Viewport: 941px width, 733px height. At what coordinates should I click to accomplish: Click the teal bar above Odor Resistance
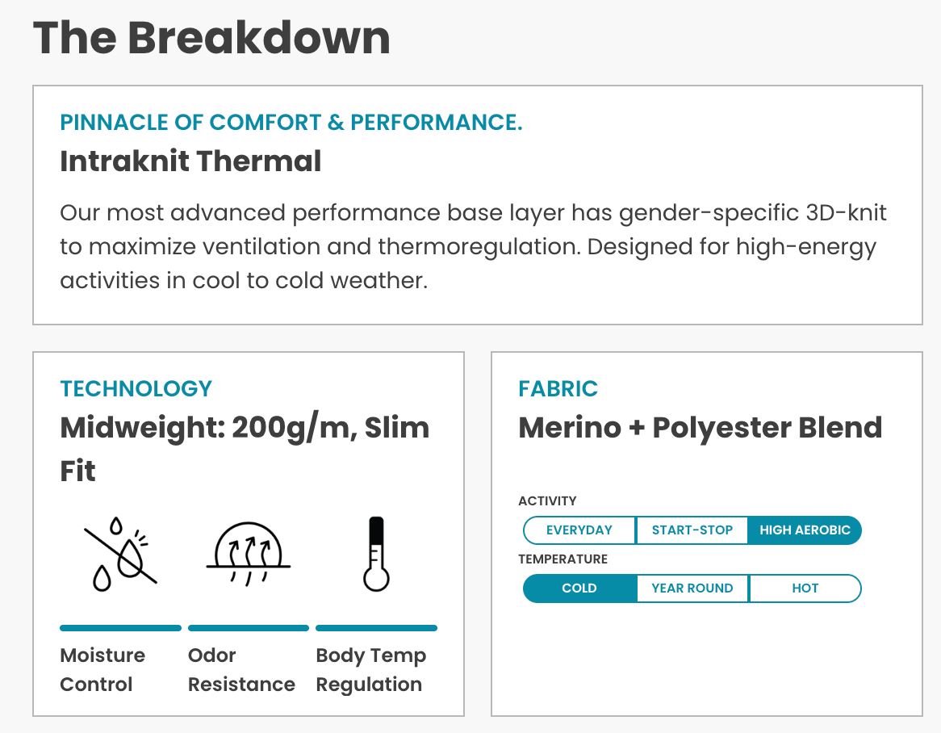[249, 628]
